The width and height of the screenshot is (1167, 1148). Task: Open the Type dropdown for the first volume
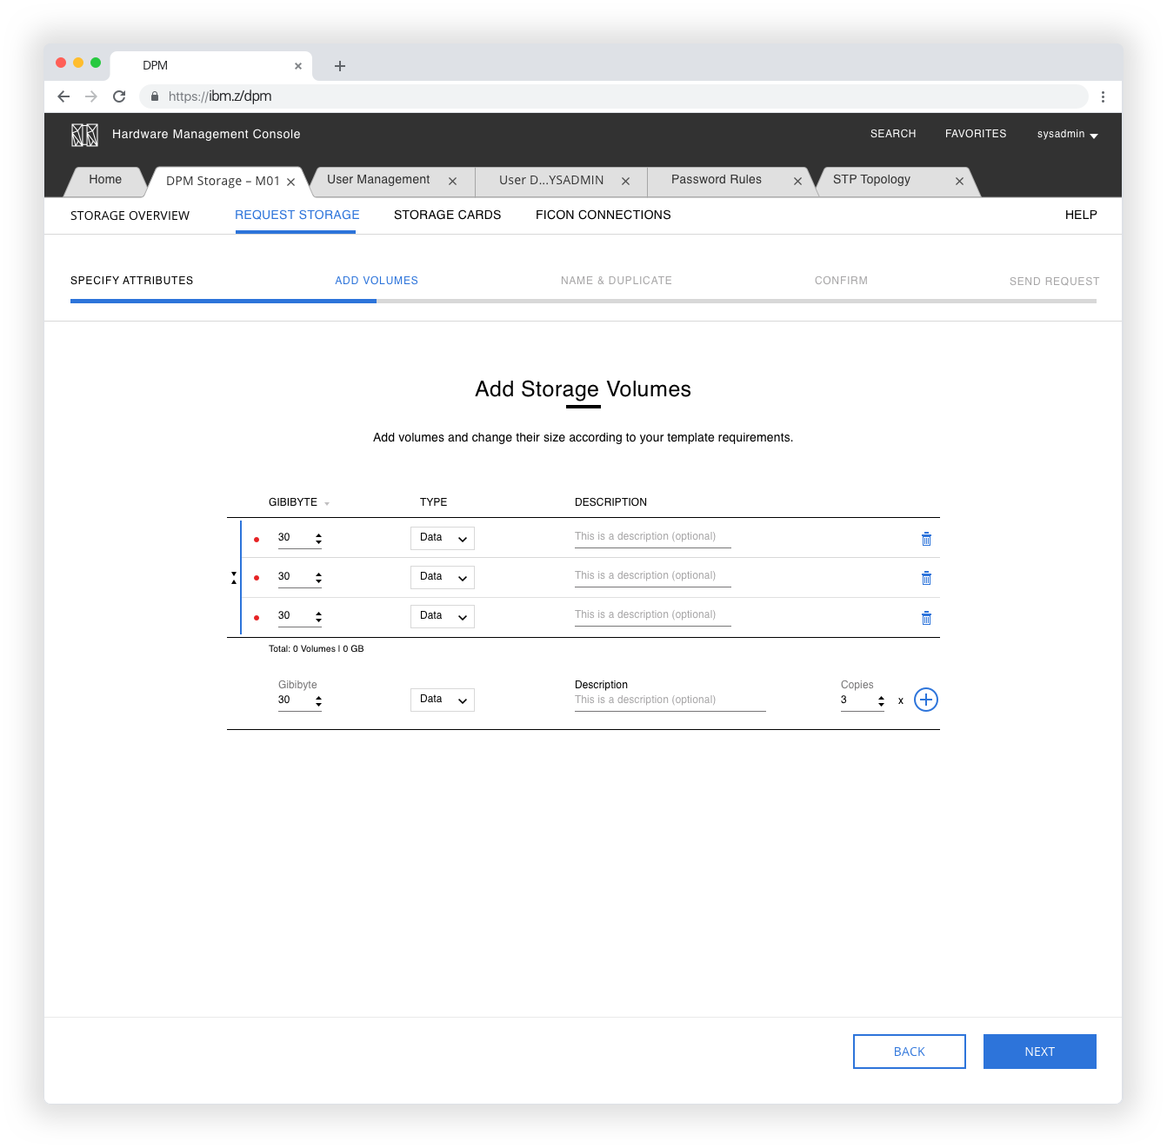coord(442,538)
